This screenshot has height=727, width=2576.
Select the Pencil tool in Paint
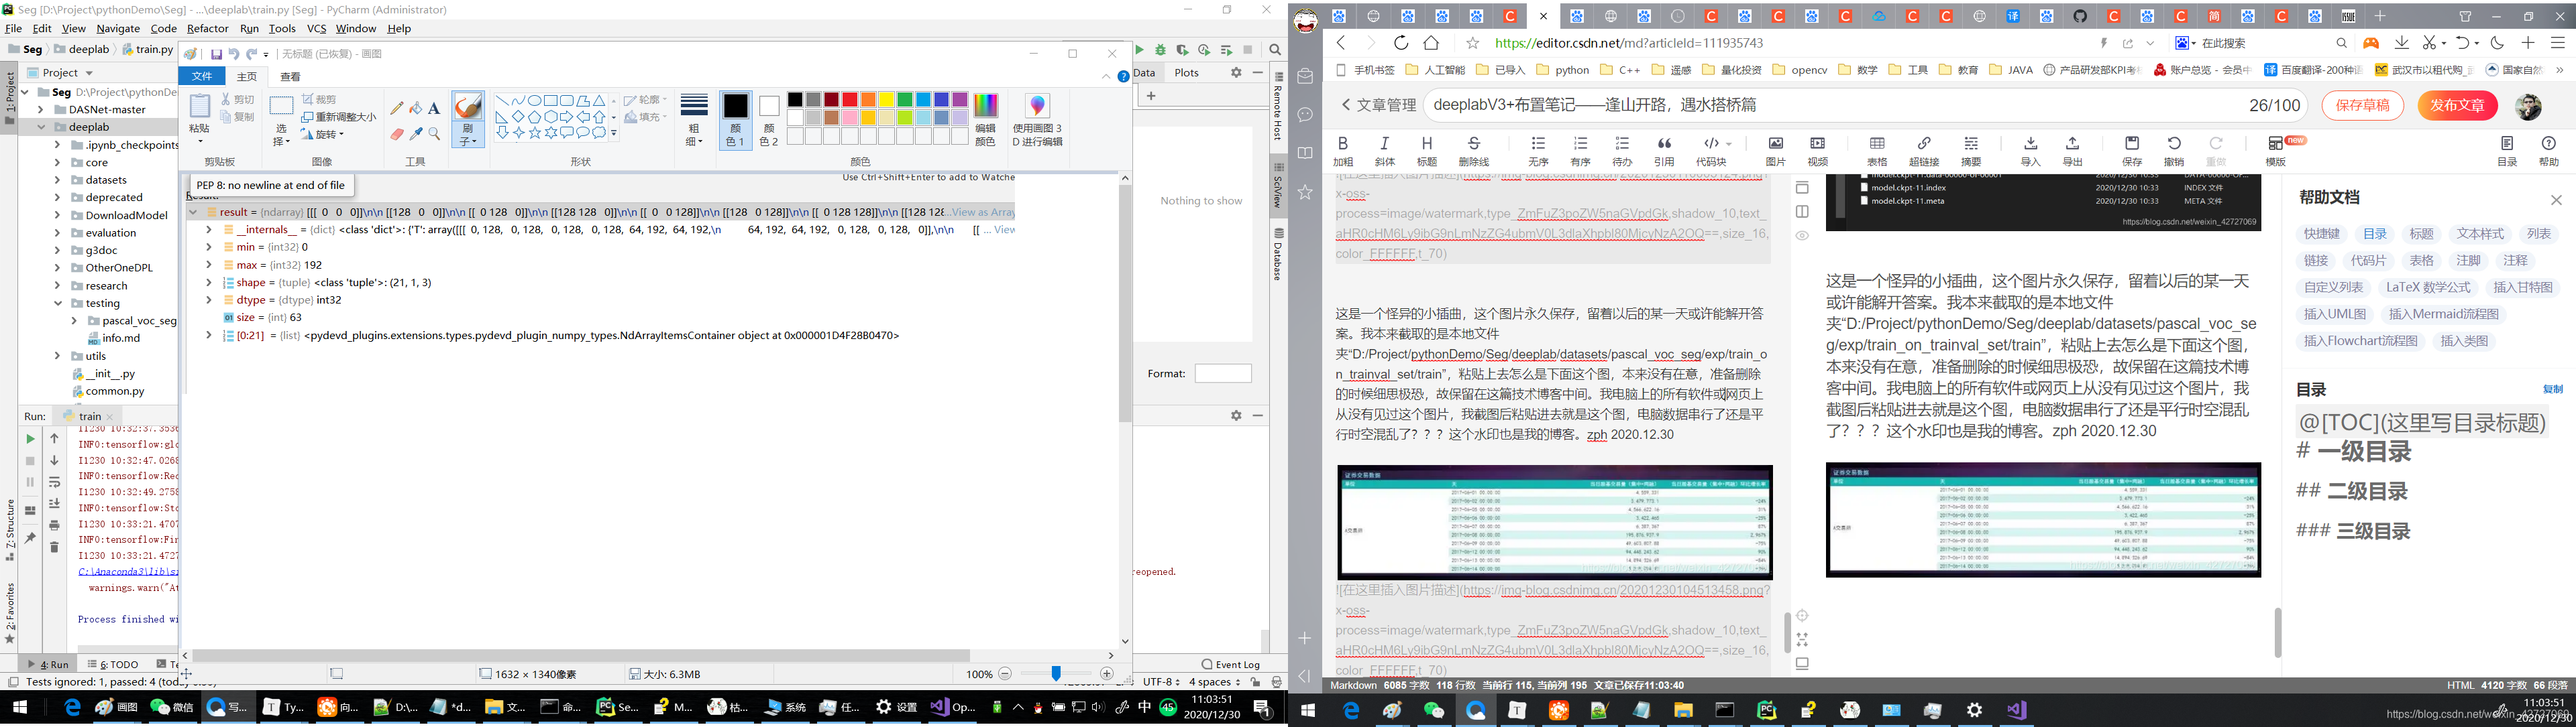coord(397,108)
